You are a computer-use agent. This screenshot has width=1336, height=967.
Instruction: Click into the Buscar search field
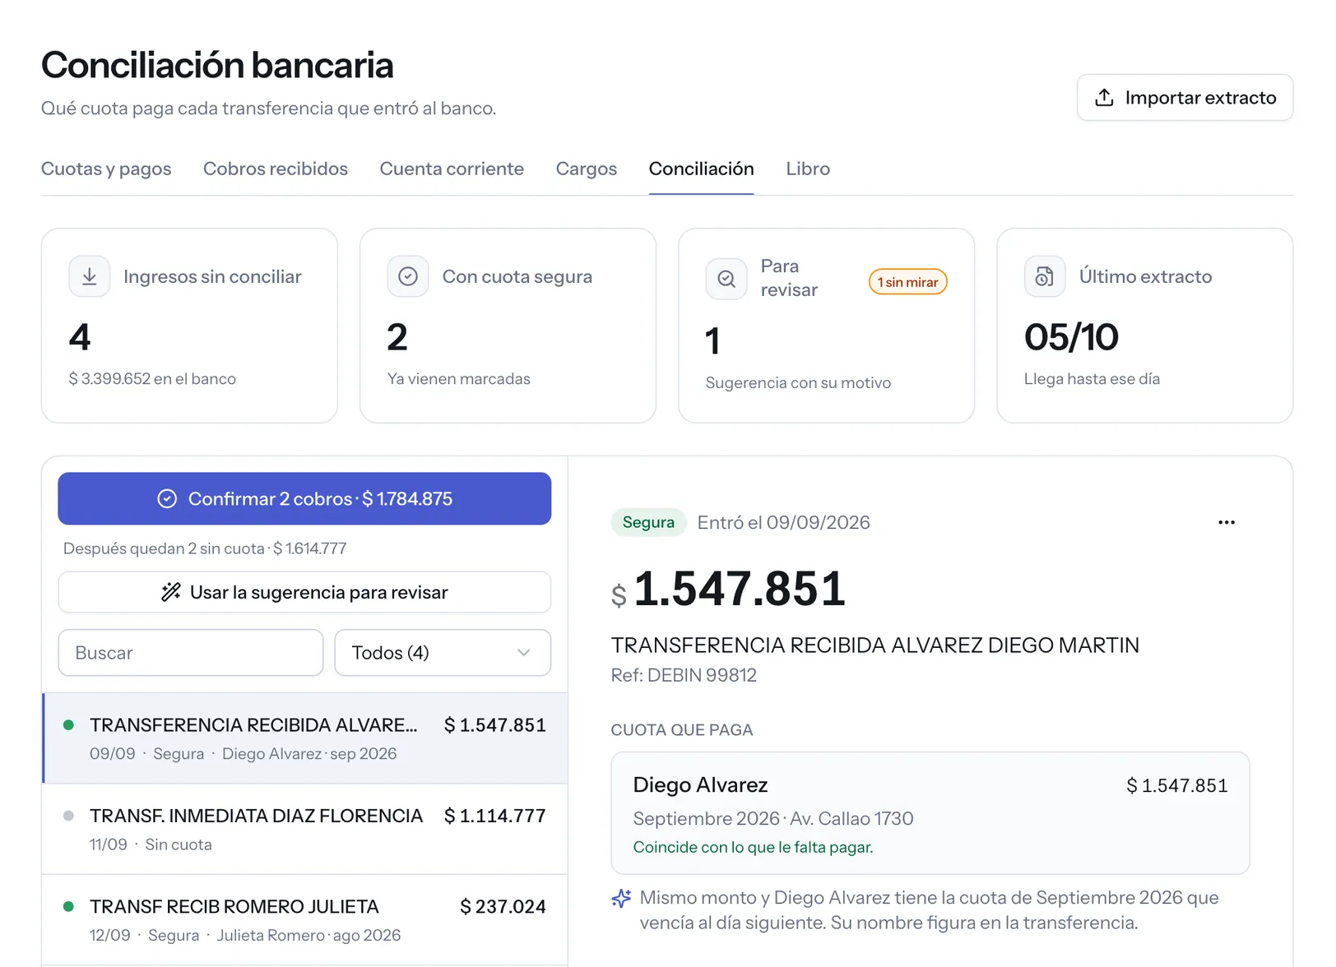pyautogui.click(x=191, y=653)
